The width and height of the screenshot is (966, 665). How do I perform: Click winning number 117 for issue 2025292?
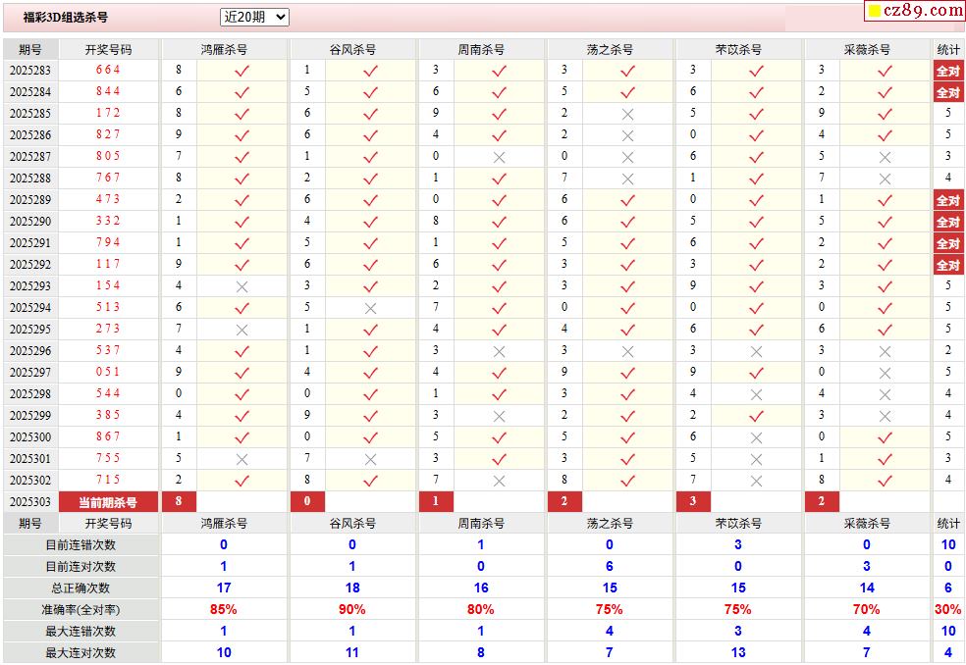coord(108,264)
